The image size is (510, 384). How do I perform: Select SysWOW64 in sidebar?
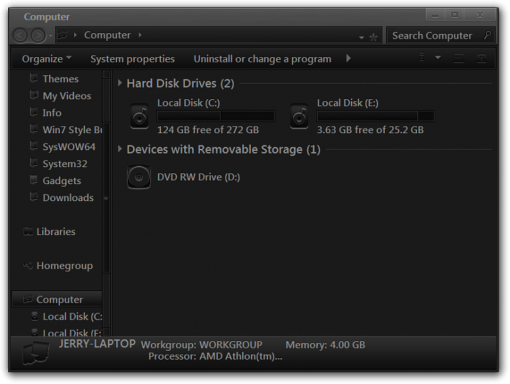(x=69, y=147)
